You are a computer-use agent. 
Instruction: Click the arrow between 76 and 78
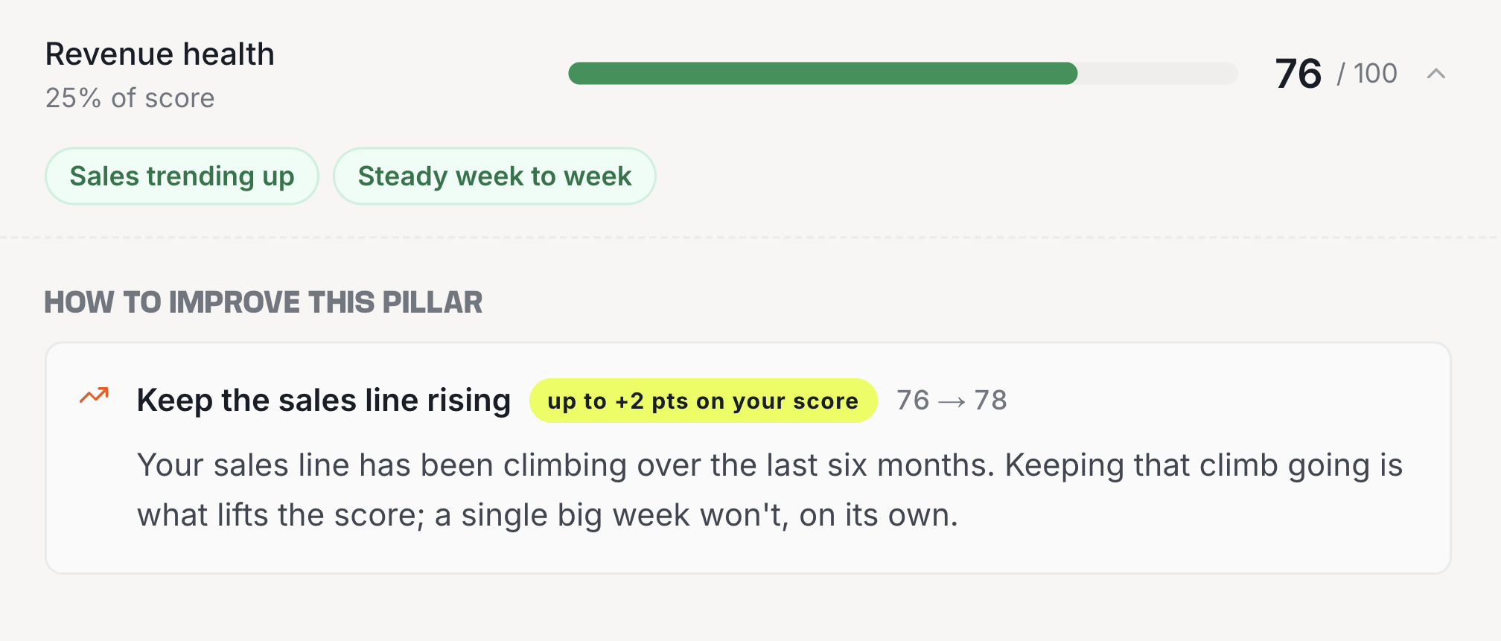tap(952, 402)
